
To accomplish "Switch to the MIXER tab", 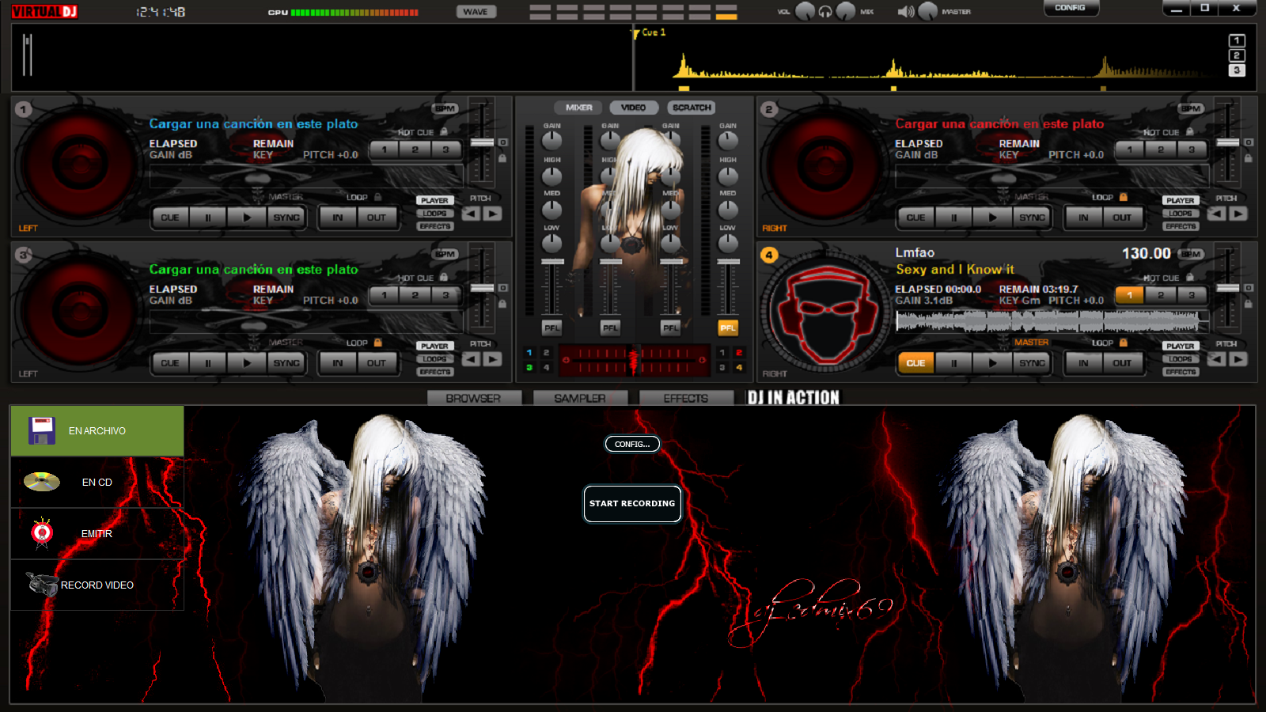I will tap(578, 108).
